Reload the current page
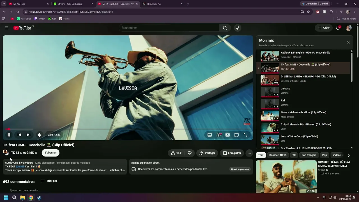Screen dimensions: 359x202 (x=18, y=12)
